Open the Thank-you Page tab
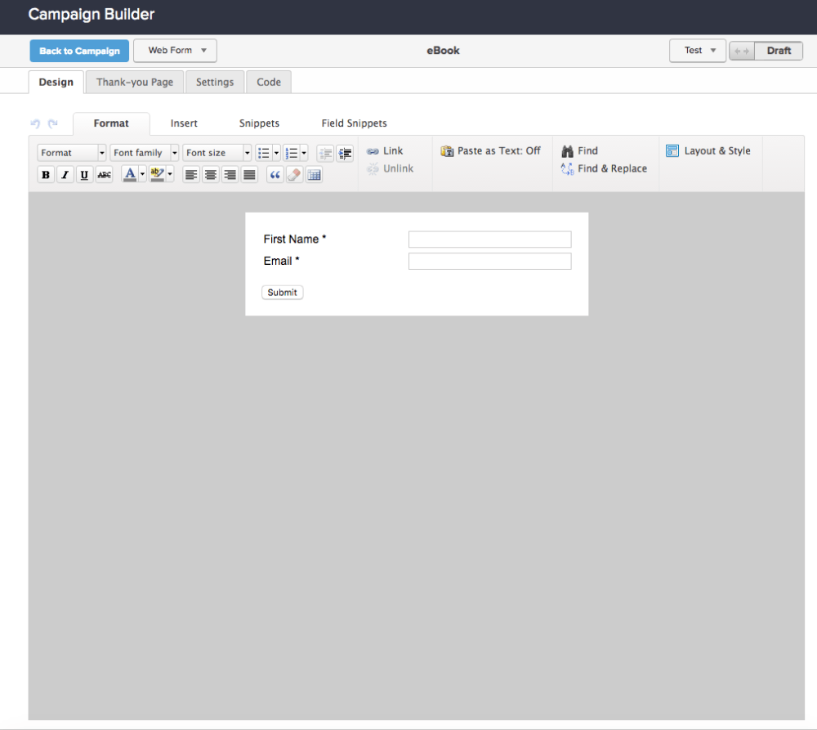The image size is (817, 730). (x=135, y=83)
